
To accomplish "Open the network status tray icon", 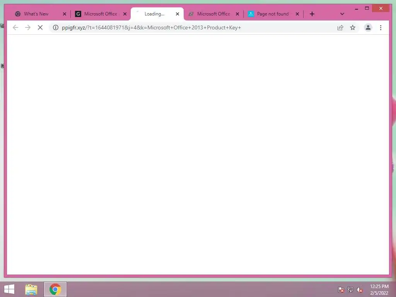I will pos(350,289).
